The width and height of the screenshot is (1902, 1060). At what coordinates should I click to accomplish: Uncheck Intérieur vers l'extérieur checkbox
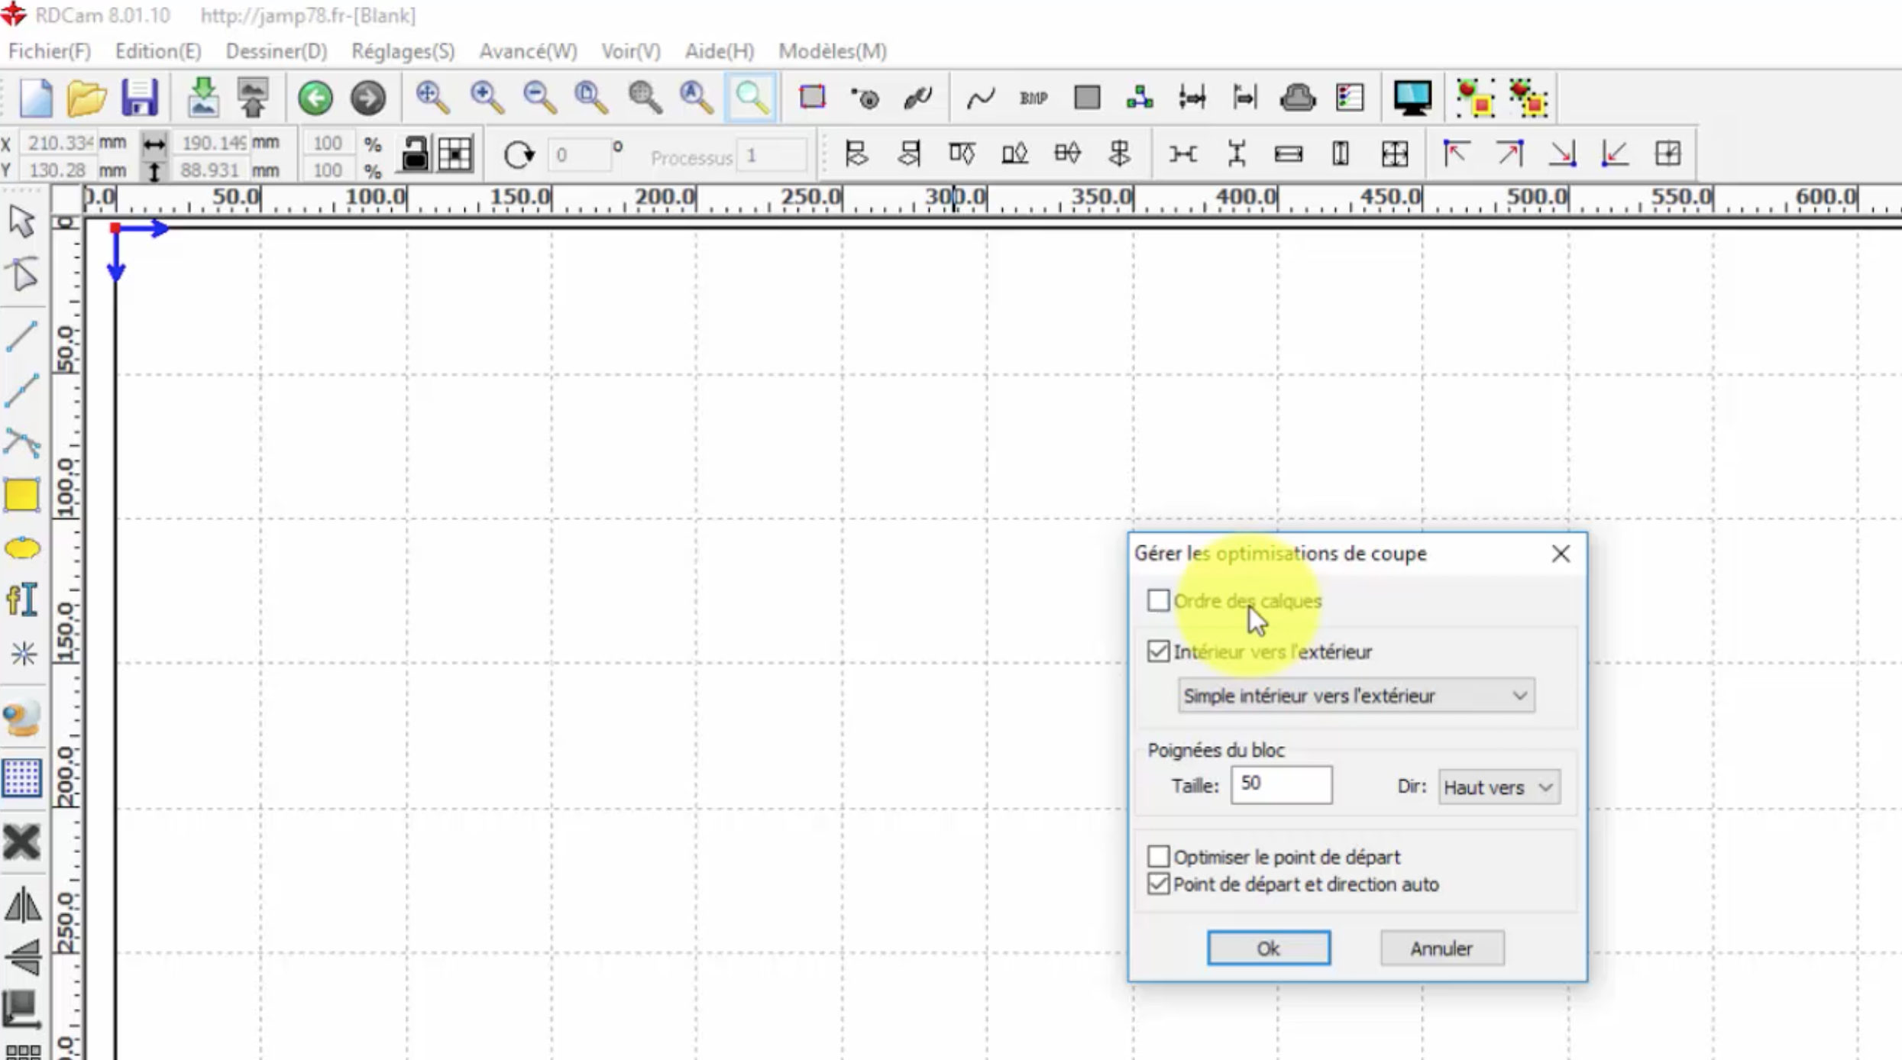[x=1158, y=651]
